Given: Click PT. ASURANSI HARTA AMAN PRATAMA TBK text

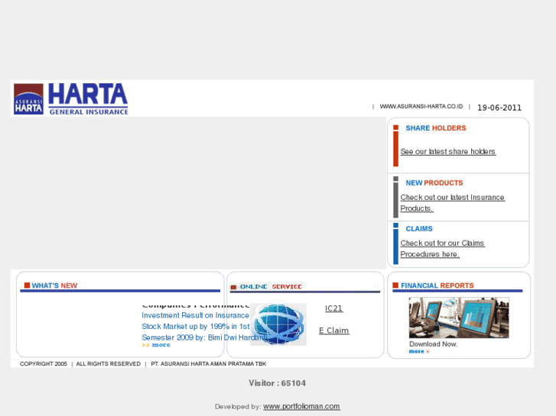Looking at the screenshot, I should [x=209, y=364].
